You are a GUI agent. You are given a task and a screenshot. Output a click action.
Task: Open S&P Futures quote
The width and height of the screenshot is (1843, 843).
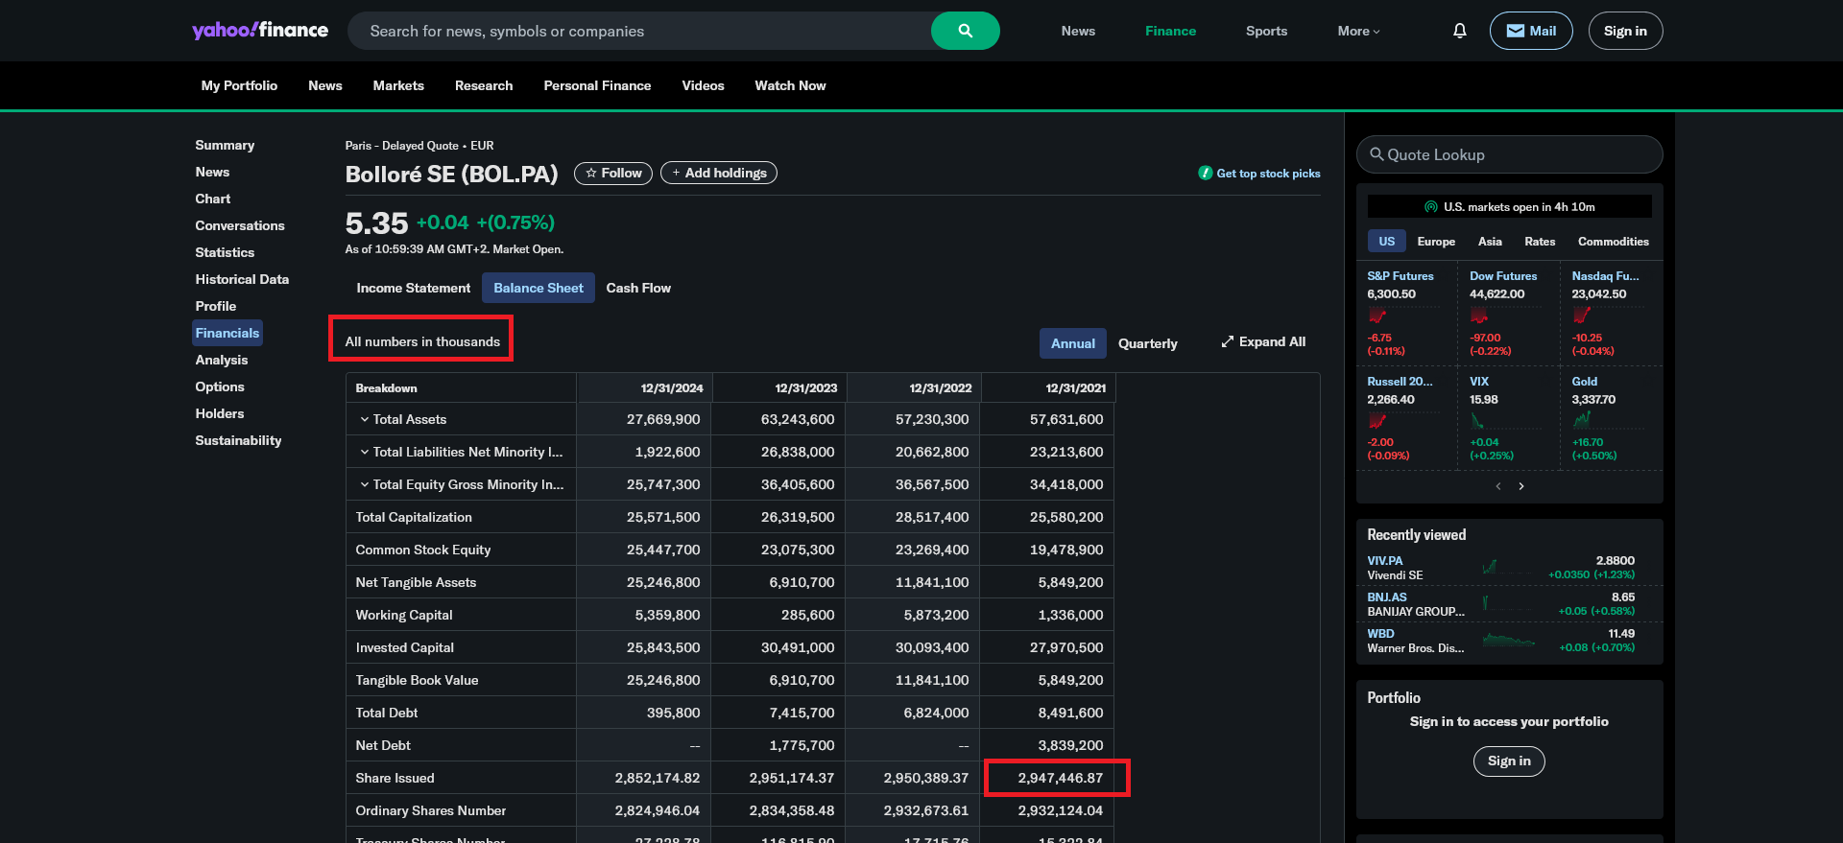1400,276
